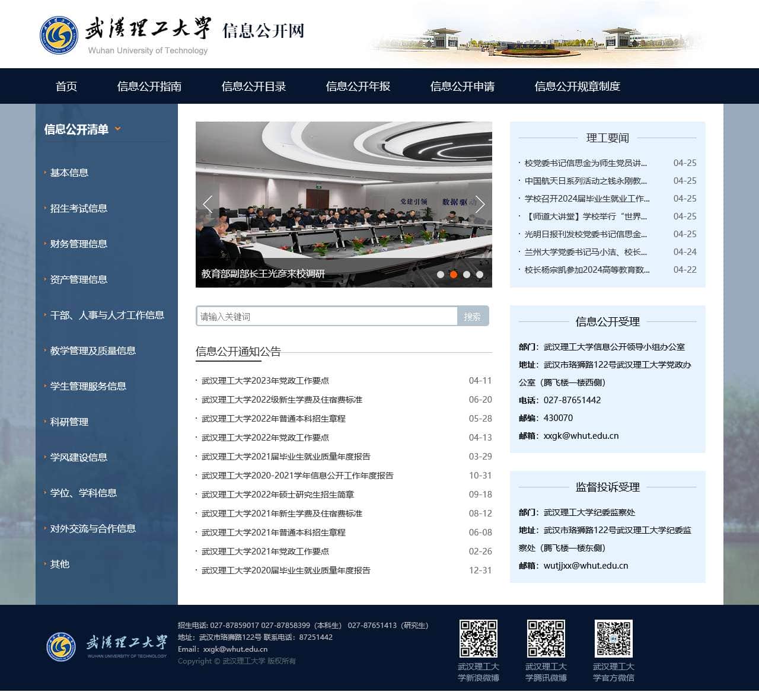Click the postal code 430070

pyautogui.click(x=559, y=418)
